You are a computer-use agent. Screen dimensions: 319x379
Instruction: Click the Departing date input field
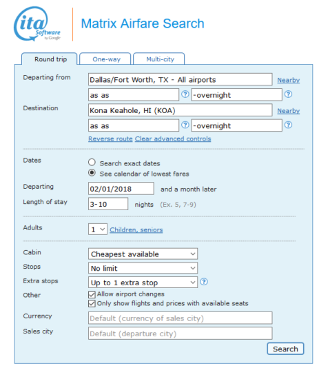pos(121,189)
